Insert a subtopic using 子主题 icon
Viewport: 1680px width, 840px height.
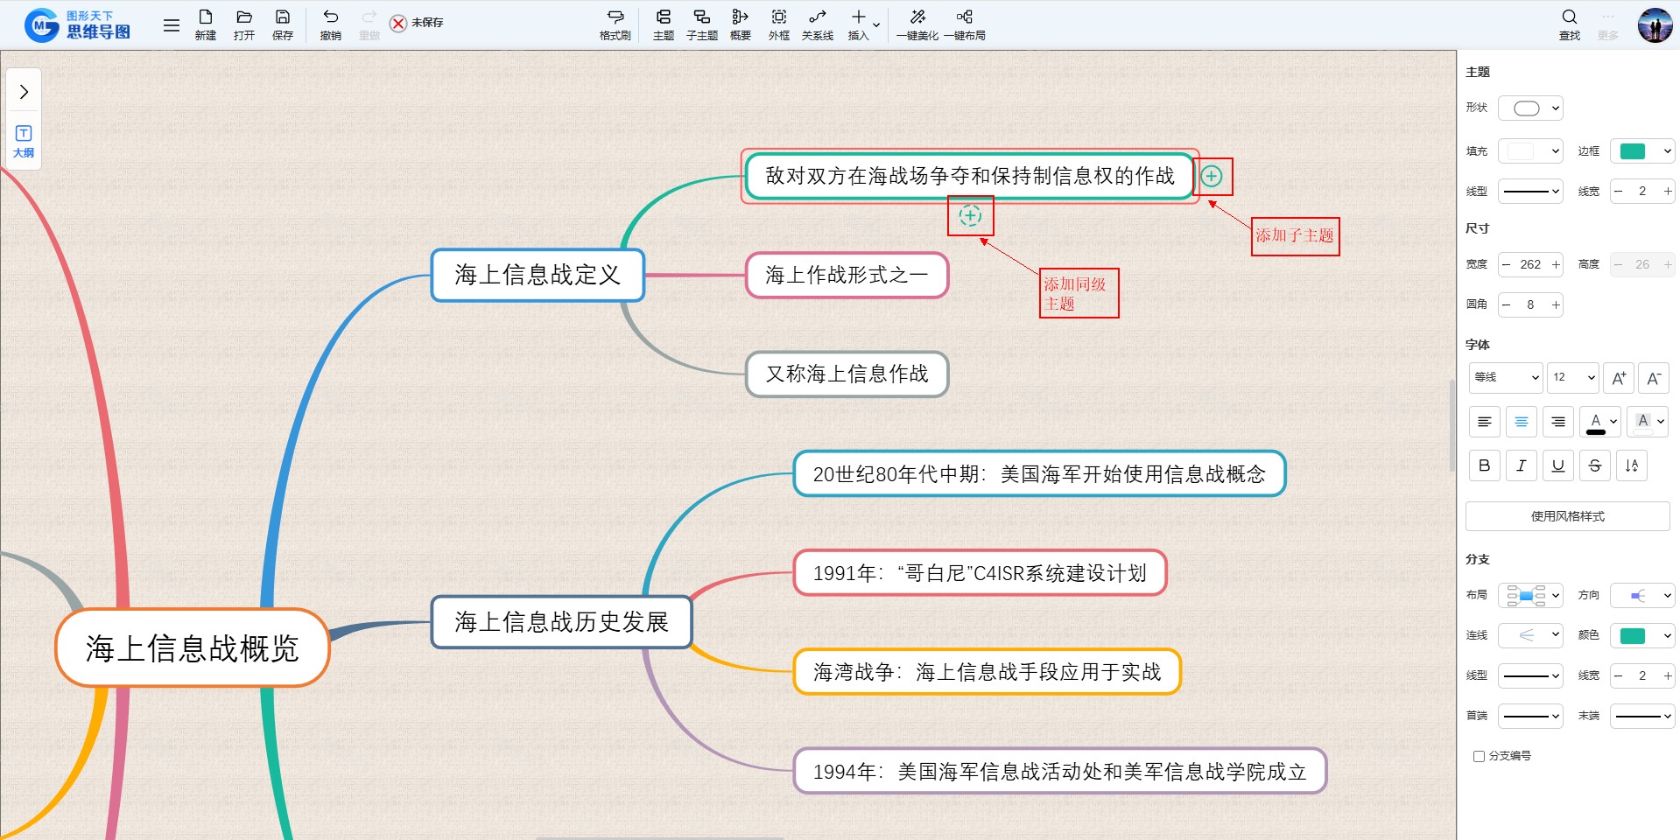701,24
